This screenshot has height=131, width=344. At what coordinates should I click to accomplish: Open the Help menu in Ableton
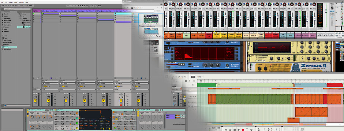27,3
